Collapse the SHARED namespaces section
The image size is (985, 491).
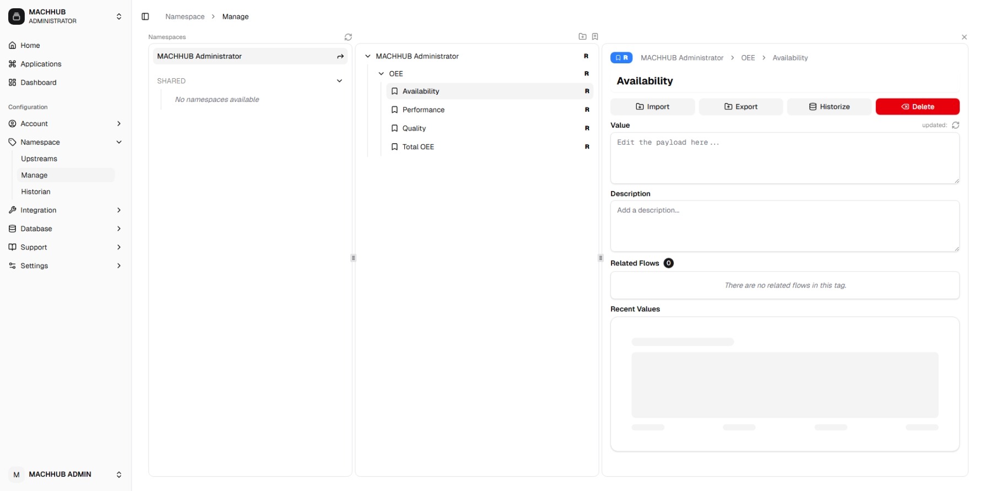[x=339, y=81]
